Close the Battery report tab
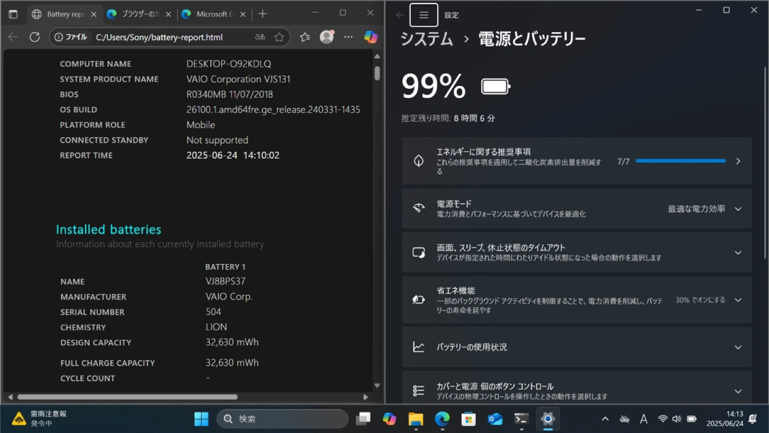769x433 pixels. pos(93,14)
